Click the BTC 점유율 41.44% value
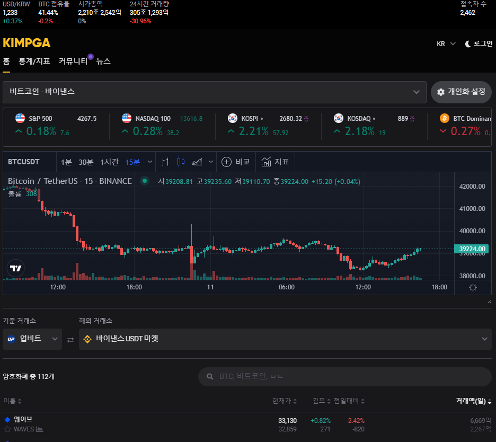This screenshot has height=442, width=496. point(48,13)
